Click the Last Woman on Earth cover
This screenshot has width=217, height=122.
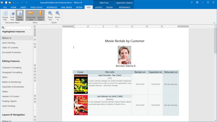[81, 105]
